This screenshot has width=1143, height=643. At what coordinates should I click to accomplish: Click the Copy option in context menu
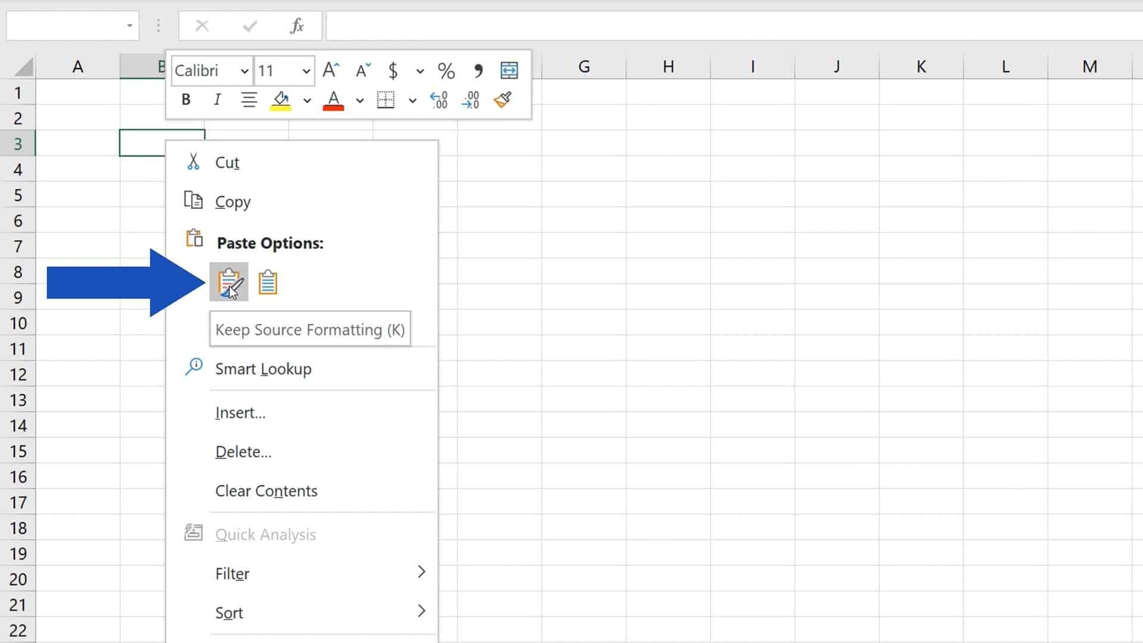coord(233,201)
